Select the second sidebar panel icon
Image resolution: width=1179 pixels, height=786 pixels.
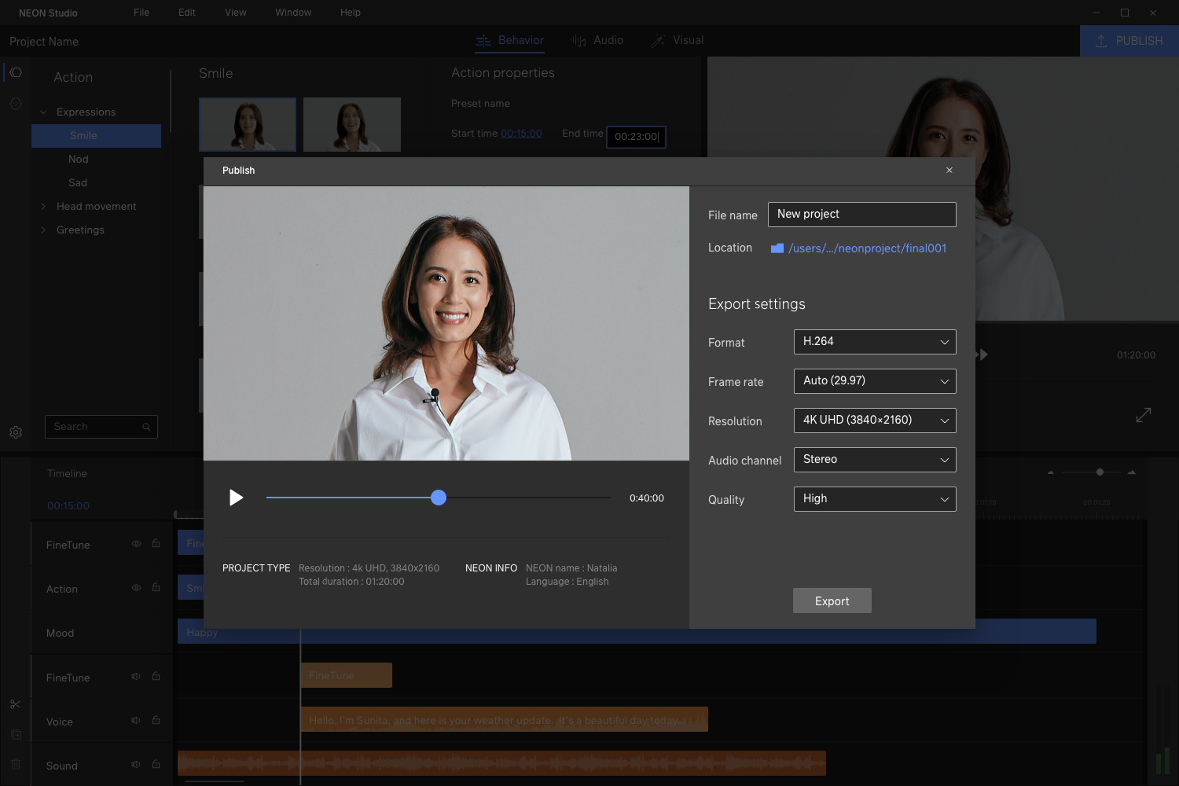coord(16,104)
